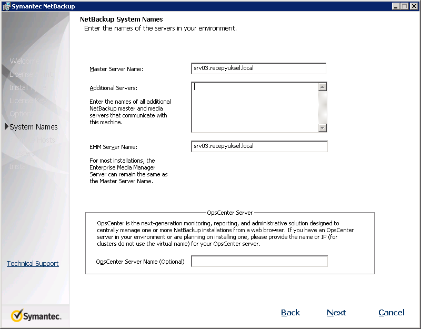The image size is (421, 329).
Task: Focus the OpsCenter Server Name (Optional) field
Action: coord(259,261)
